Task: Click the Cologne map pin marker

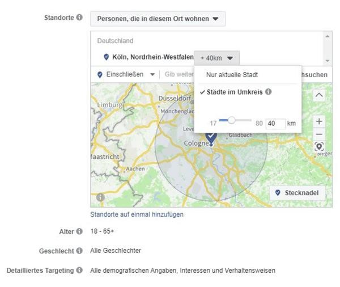Action: [x=211, y=139]
